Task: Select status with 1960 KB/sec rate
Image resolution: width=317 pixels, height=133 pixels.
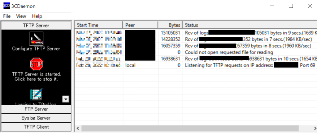Action: pos(248,46)
